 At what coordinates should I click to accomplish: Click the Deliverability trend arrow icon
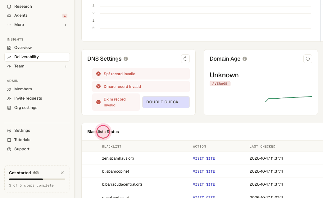click(x=9, y=57)
